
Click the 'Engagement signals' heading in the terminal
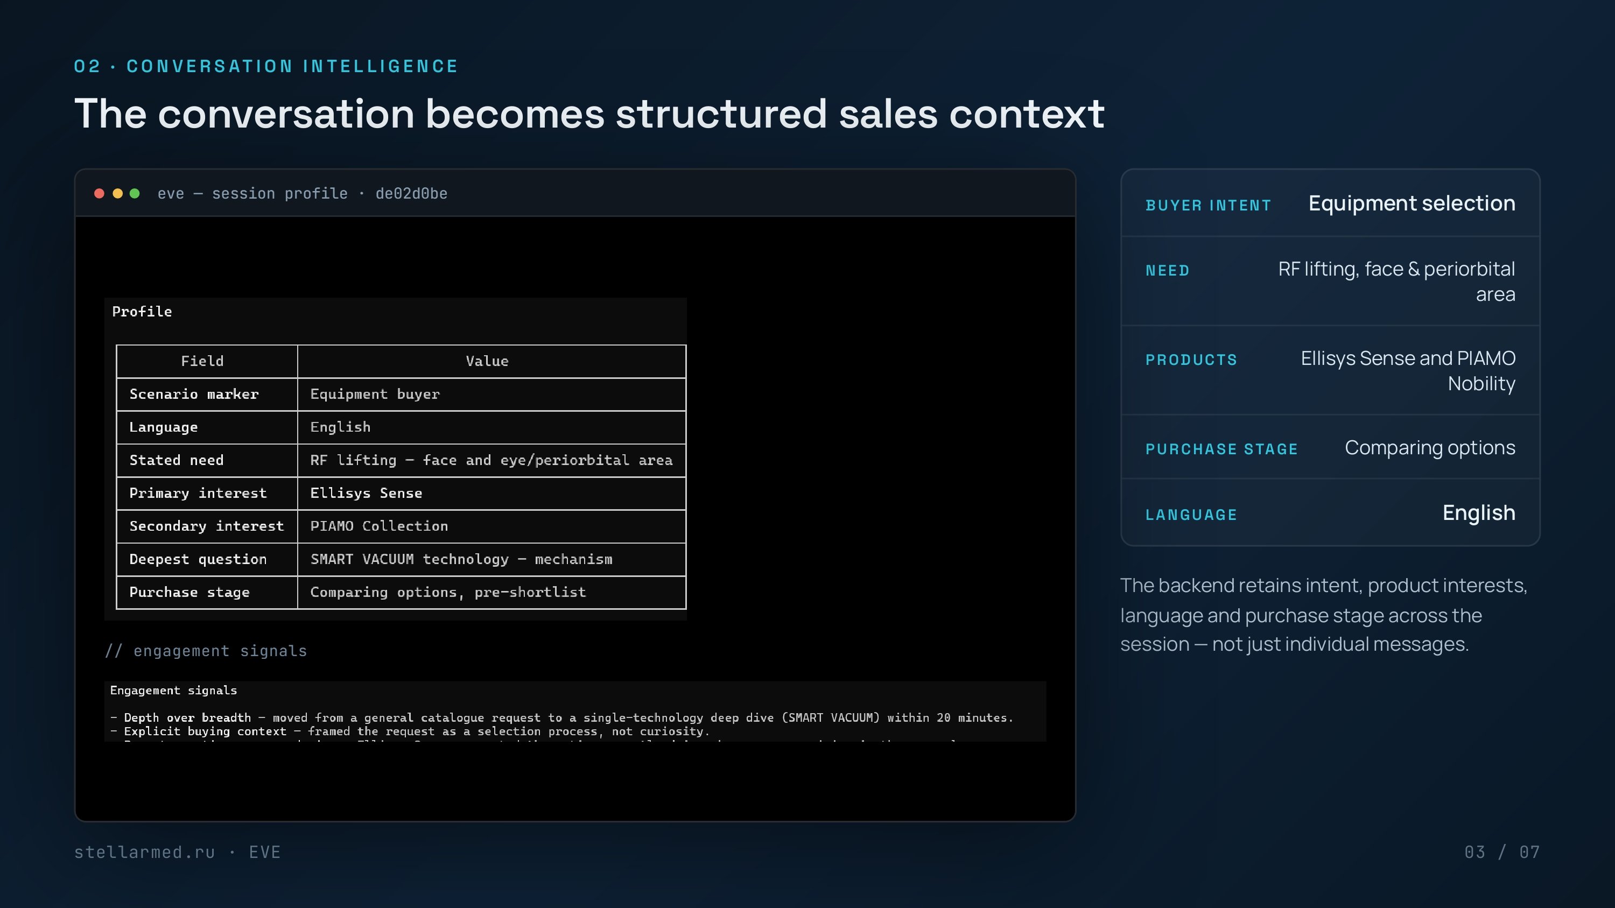click(174, 691)
